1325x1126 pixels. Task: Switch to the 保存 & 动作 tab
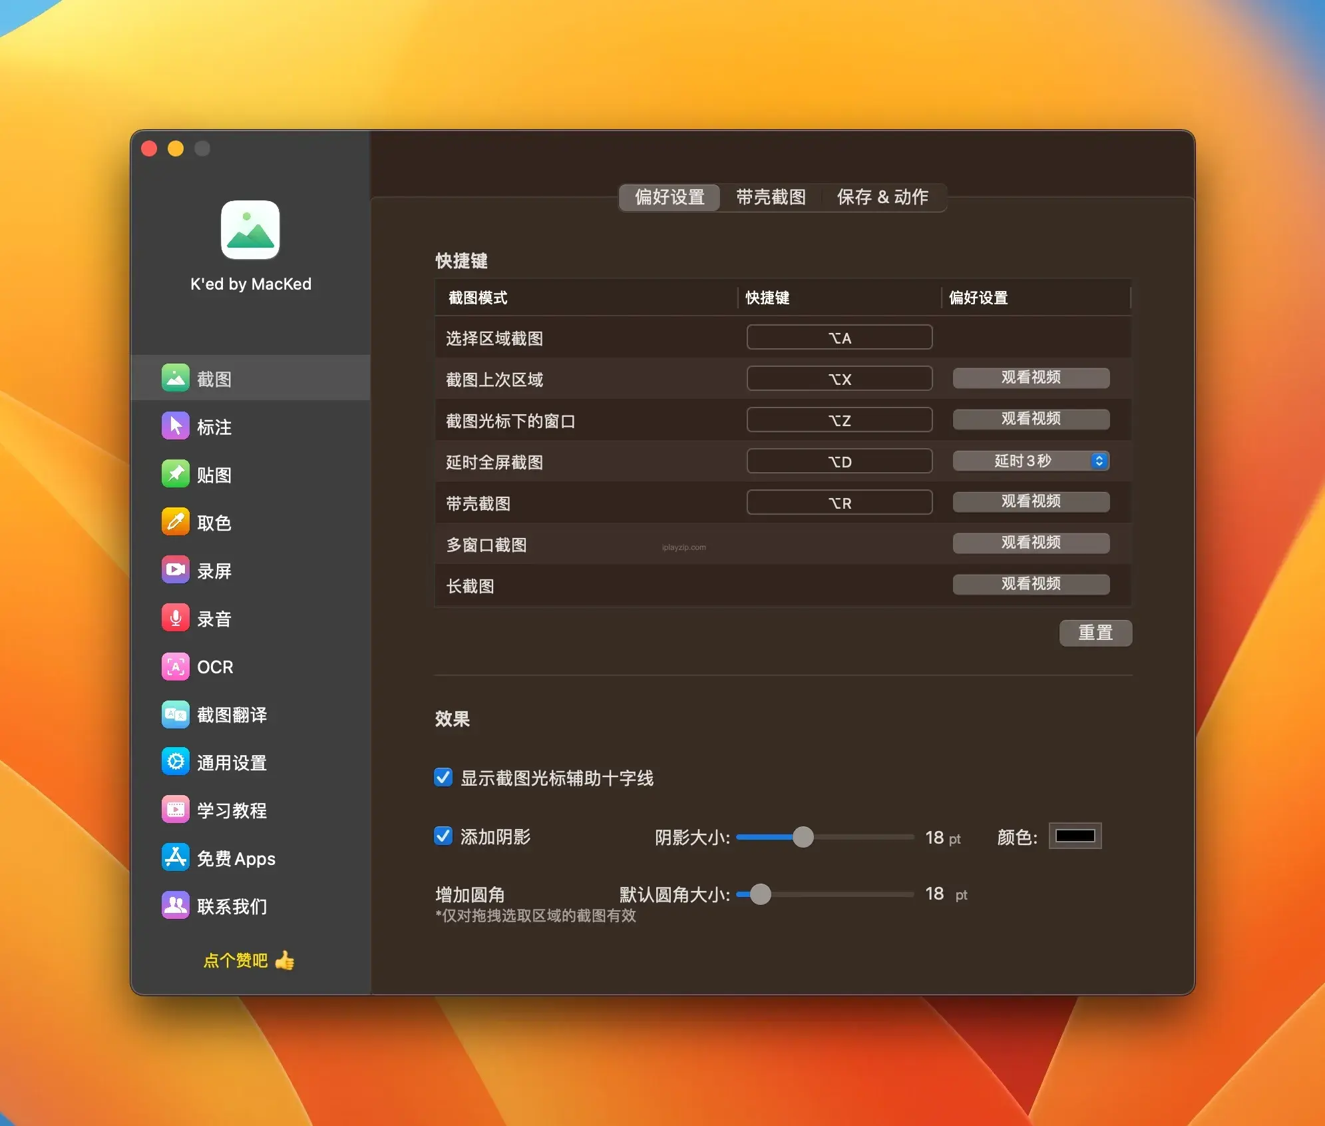(882, 197)
